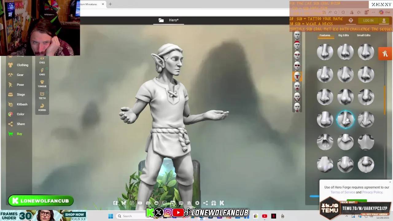This screenshot has height=221, width=393.
Task: Click the YouTube icon in Hero Forge toolbar
Action: coord(140,203)
